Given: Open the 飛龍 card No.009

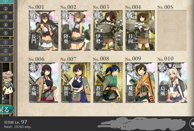Looking at the screenshot, I should [140, 82].
